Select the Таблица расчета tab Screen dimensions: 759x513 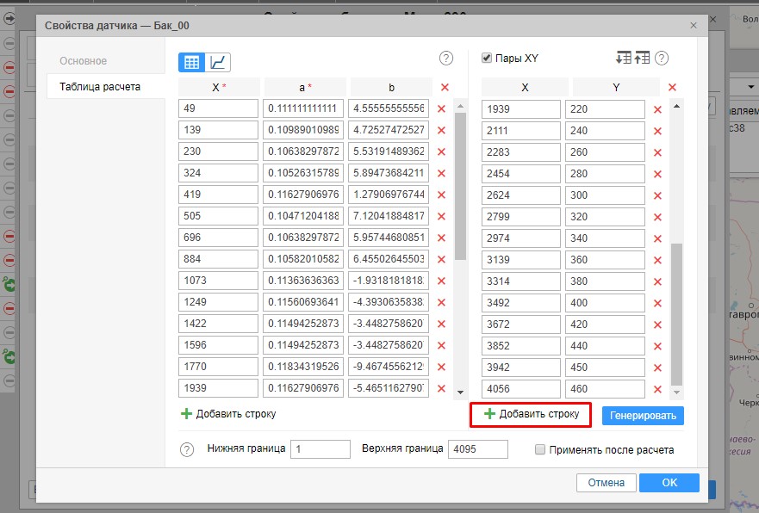pyautogui.click(x=100, y=87)
